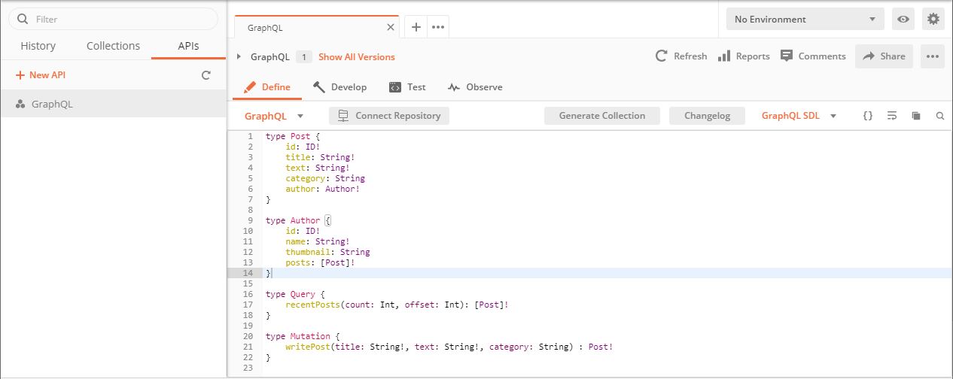Screen dimensions: 953x379
Task: Open the environment quick look eye icon
Action: click(903, 20)
